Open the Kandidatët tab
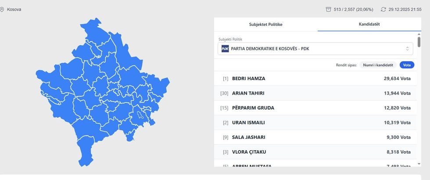The image size is (430, 180). point(369,24)
